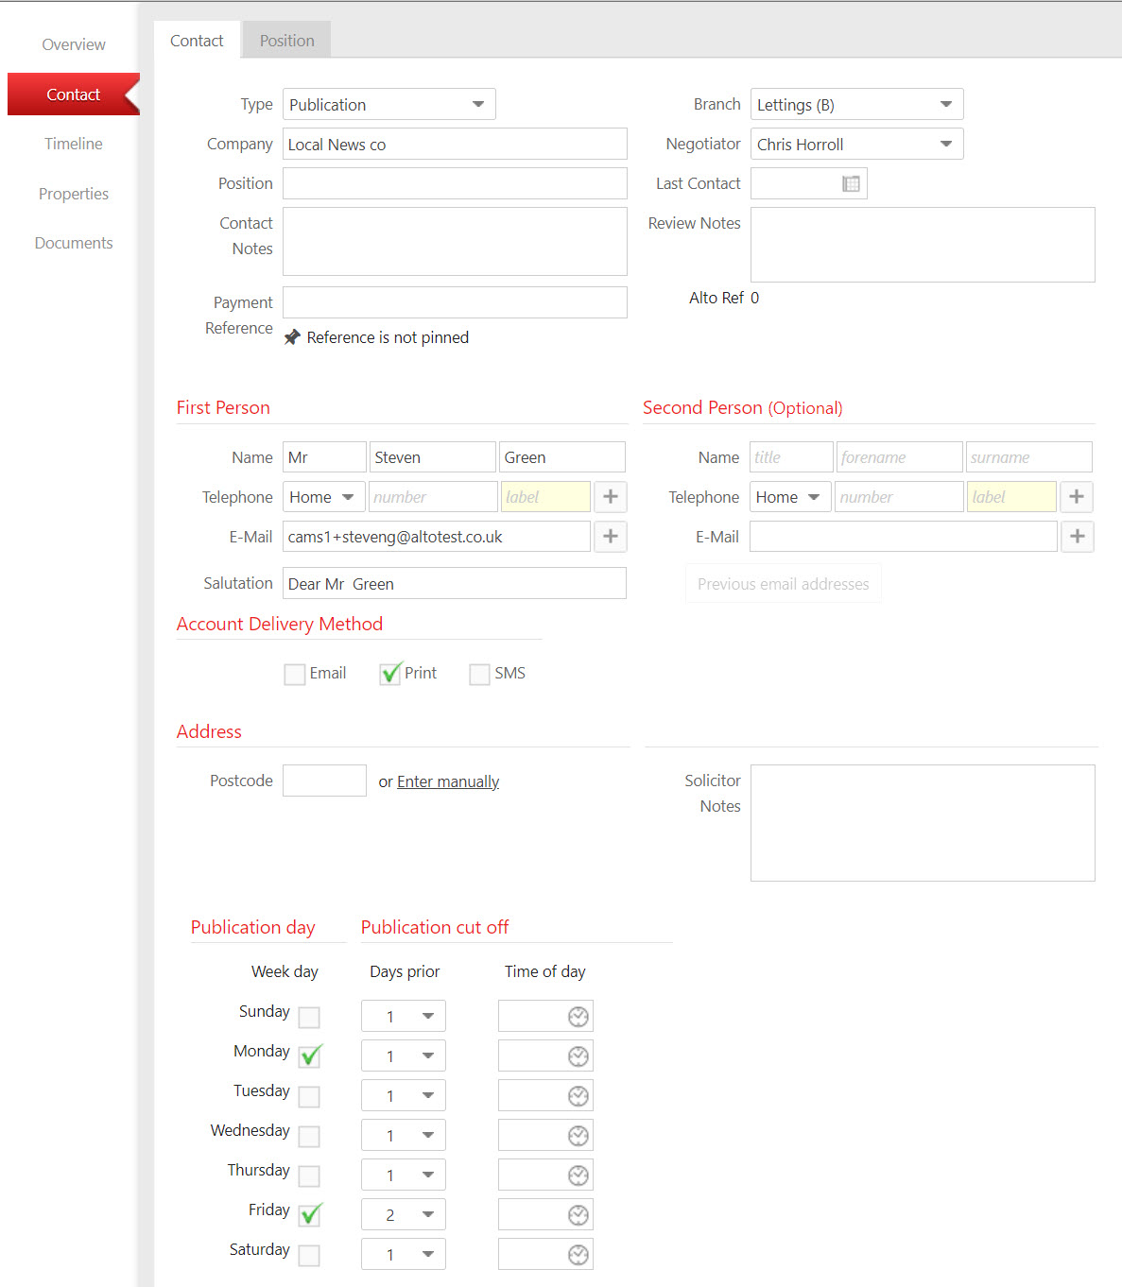Viewport: 1122px width, 1287px height.
Task: Open the Negotiator dropdown showing Chris Horroll
Action: click(x=857, y=145)
